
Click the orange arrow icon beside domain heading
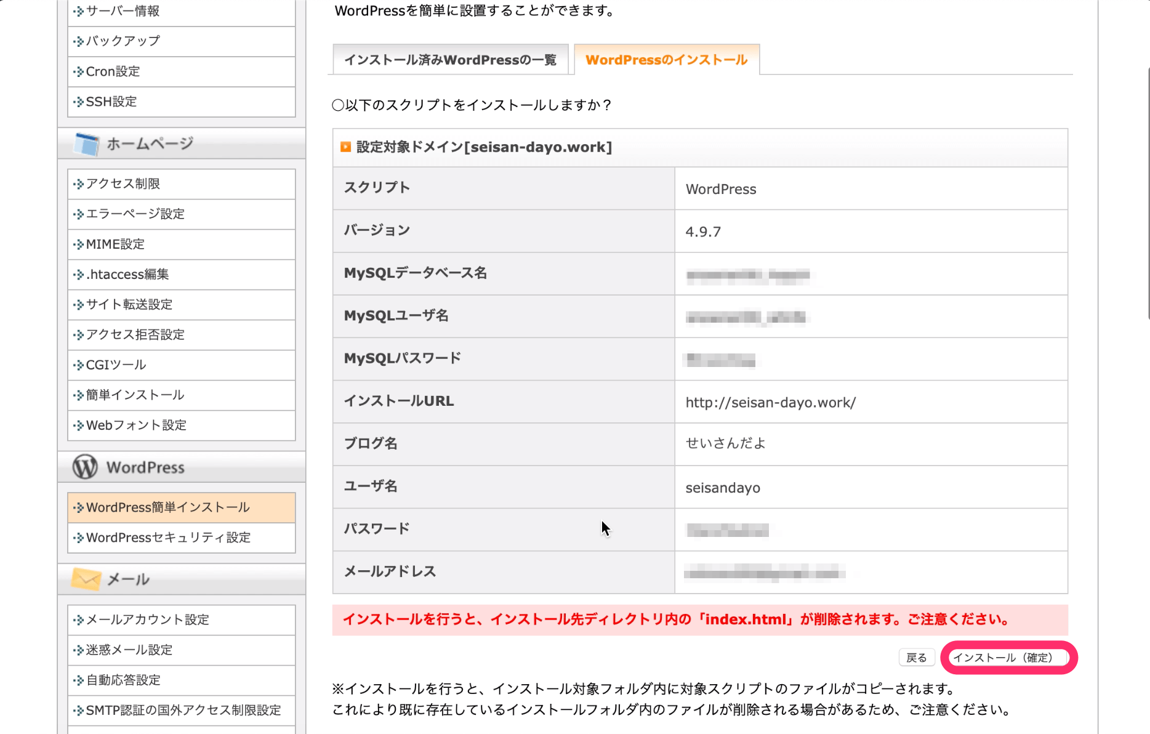[x=346, y=147]
